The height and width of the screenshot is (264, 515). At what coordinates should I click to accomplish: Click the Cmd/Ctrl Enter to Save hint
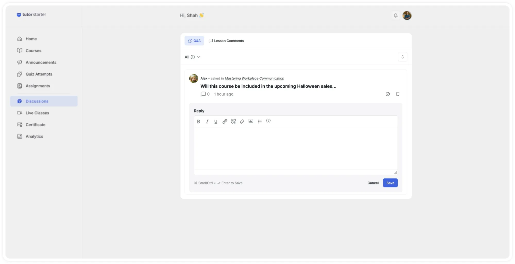coord(218,183)
